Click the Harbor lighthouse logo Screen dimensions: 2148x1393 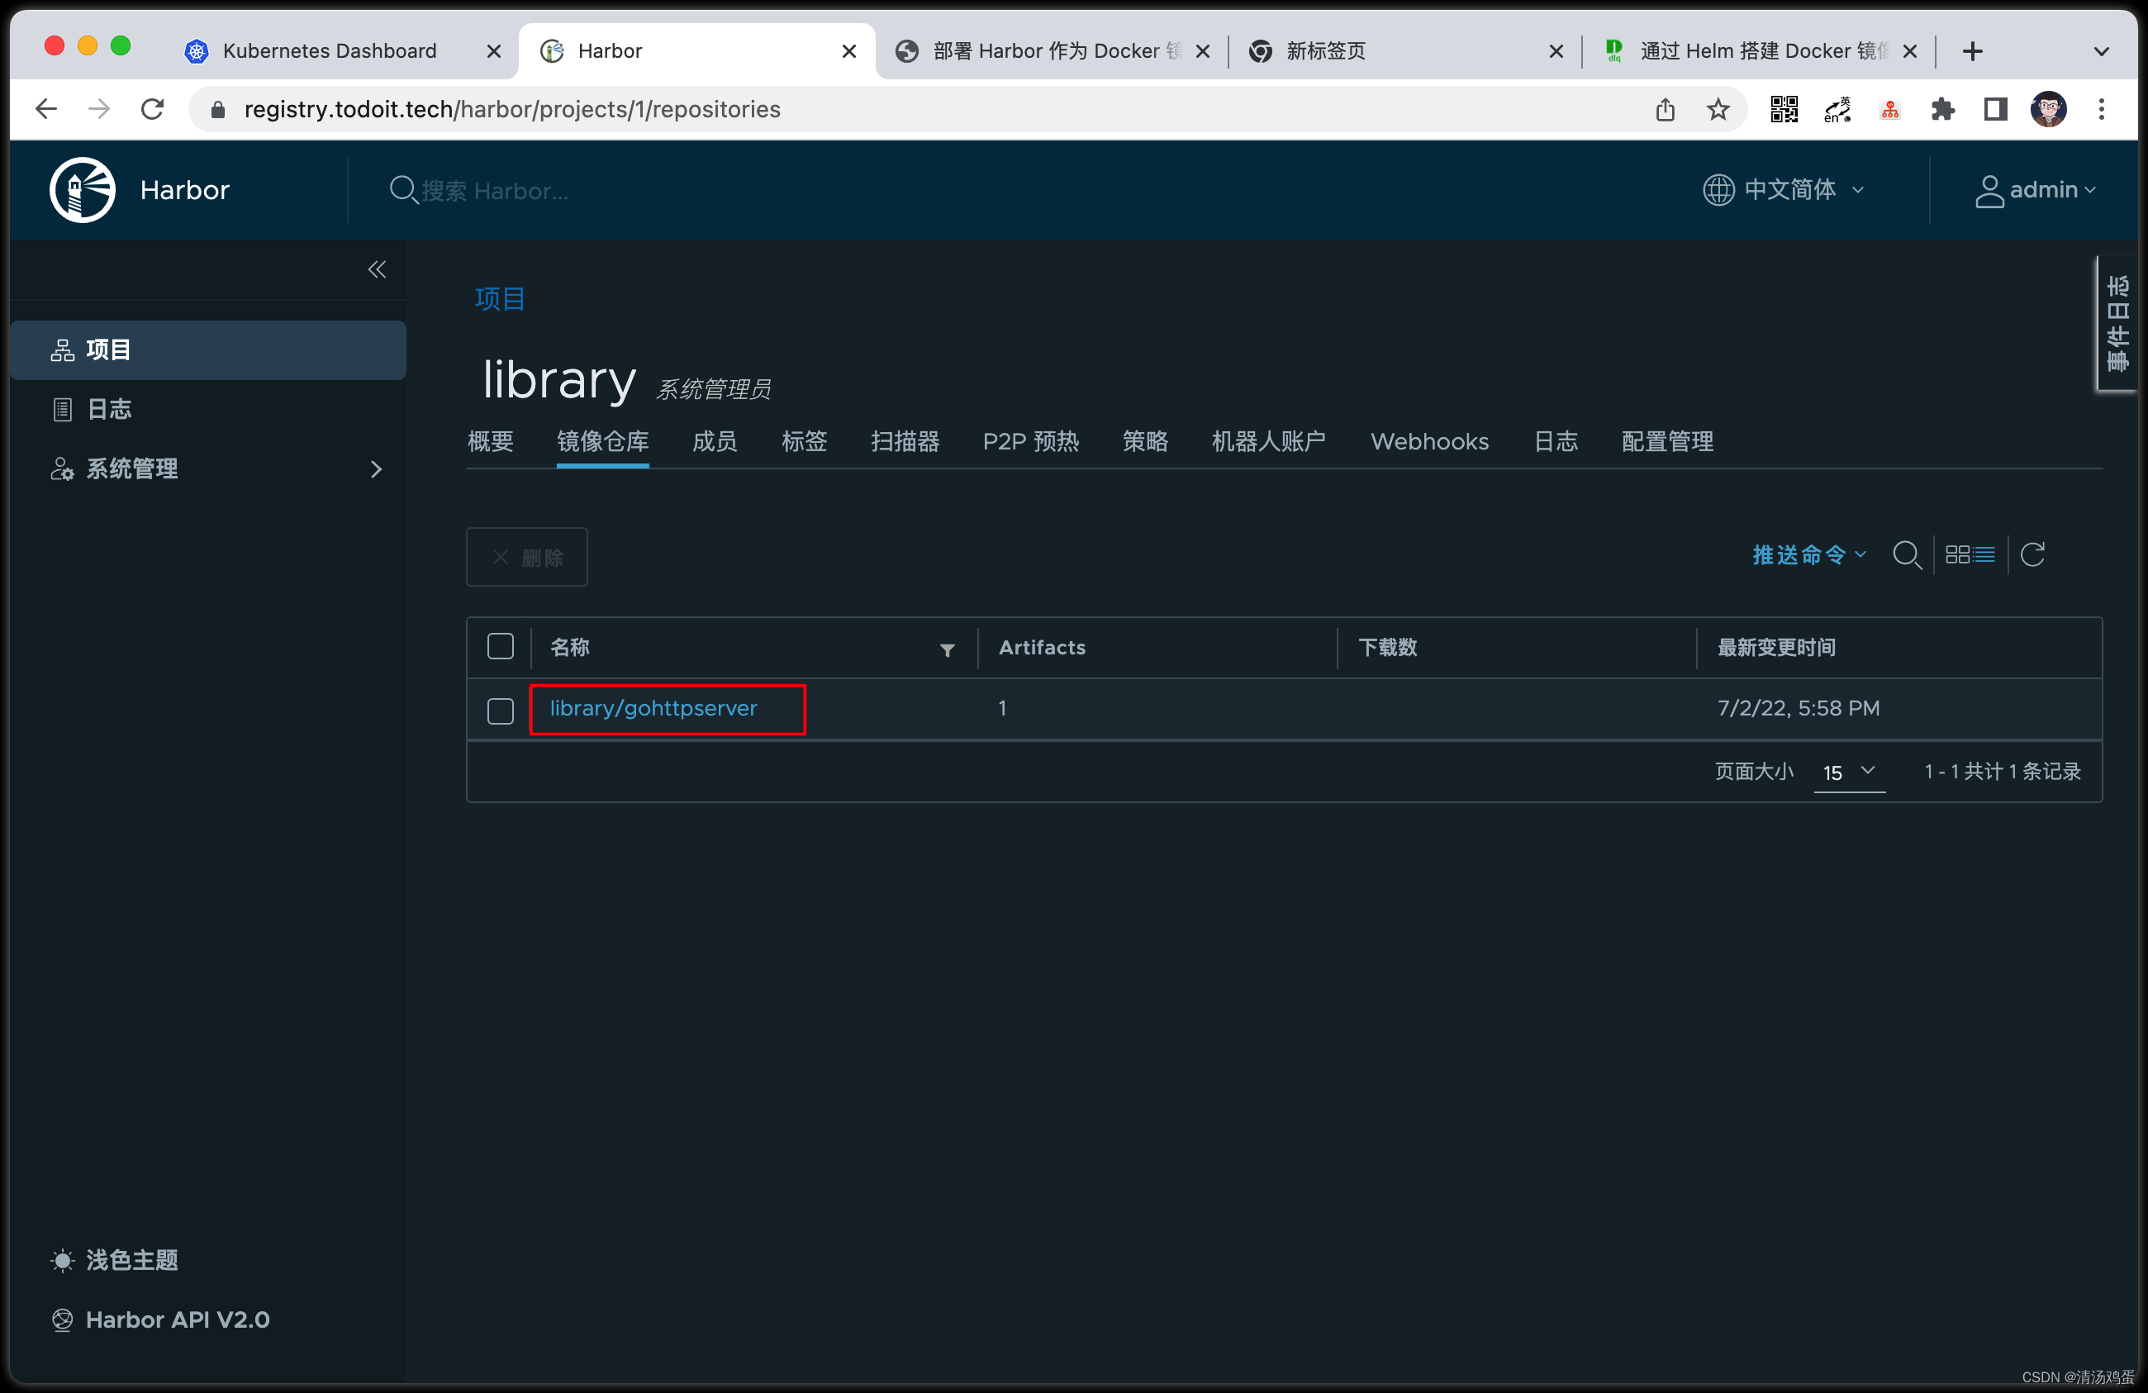coord(82,189)
